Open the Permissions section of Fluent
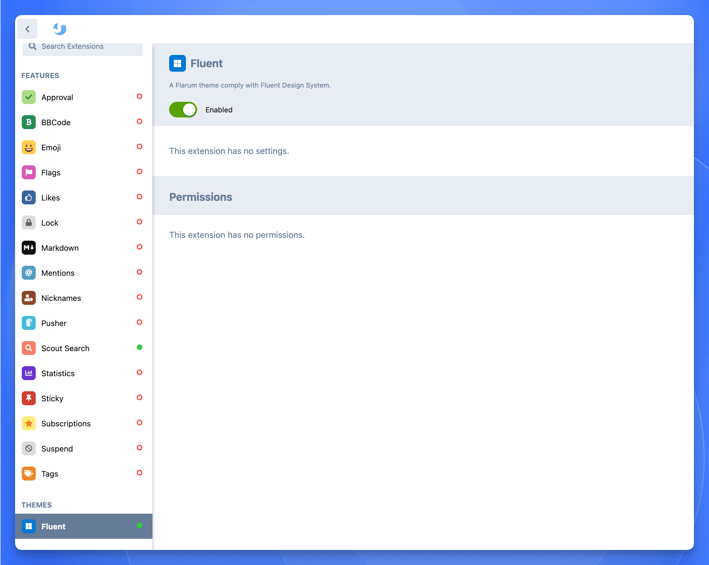Screen dimensions: 709x565 tap(201, 197)
